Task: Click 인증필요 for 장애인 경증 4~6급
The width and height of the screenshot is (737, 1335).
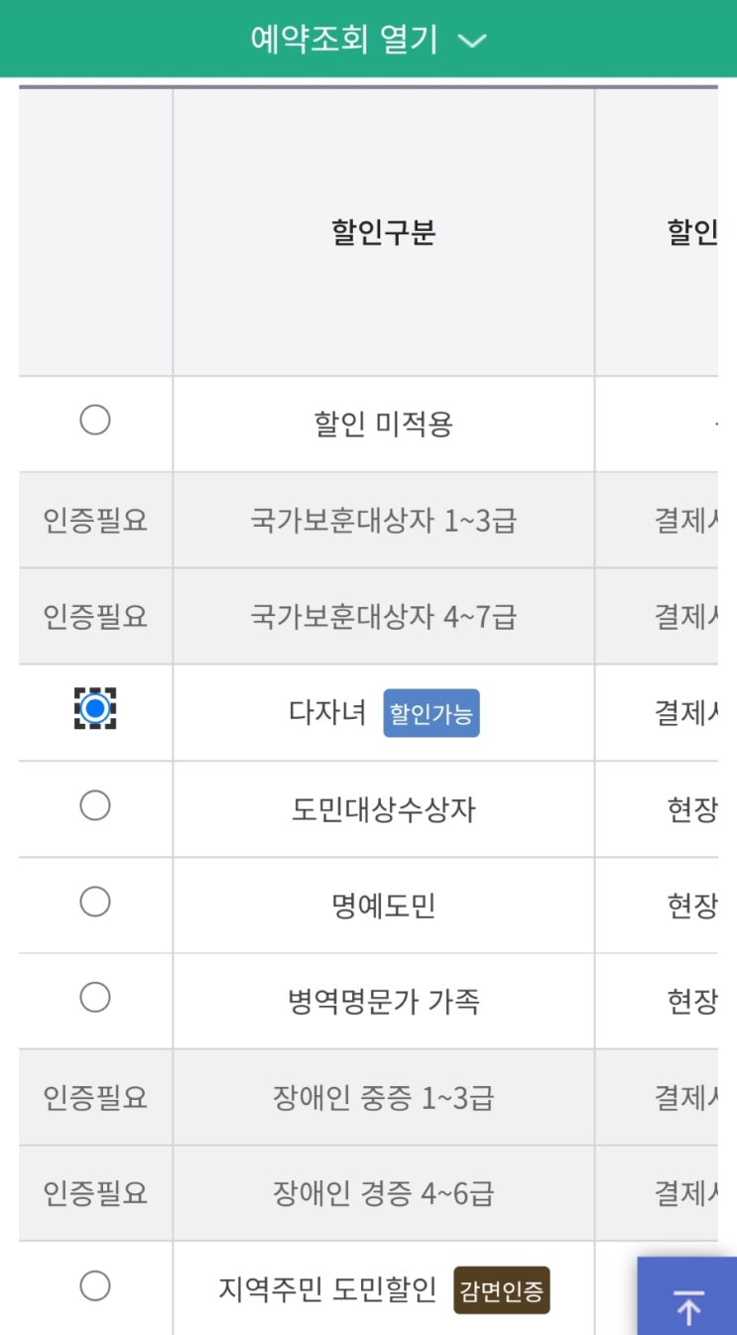Action: tap(95, 1193)
